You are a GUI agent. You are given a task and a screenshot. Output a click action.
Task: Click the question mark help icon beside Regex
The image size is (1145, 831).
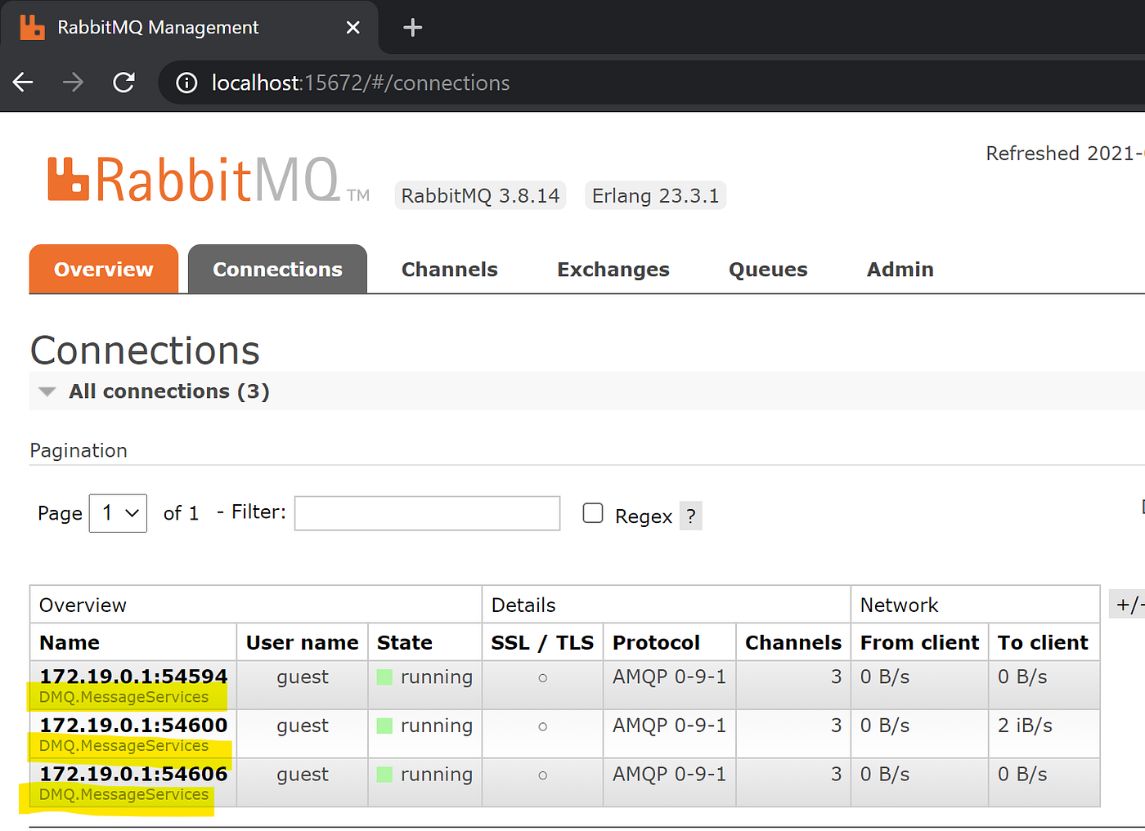[x=690, y=516]
